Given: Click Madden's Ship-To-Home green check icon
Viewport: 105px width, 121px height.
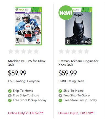Looking at the screenshot, I should point(10,91).
